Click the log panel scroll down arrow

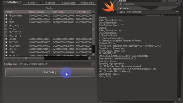(x=179, y=99)
